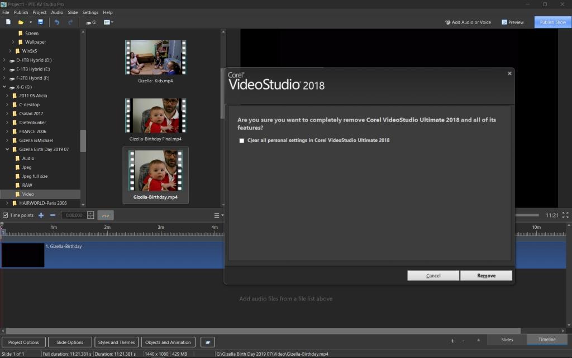Open the Slide menu

tap(73, 12)
